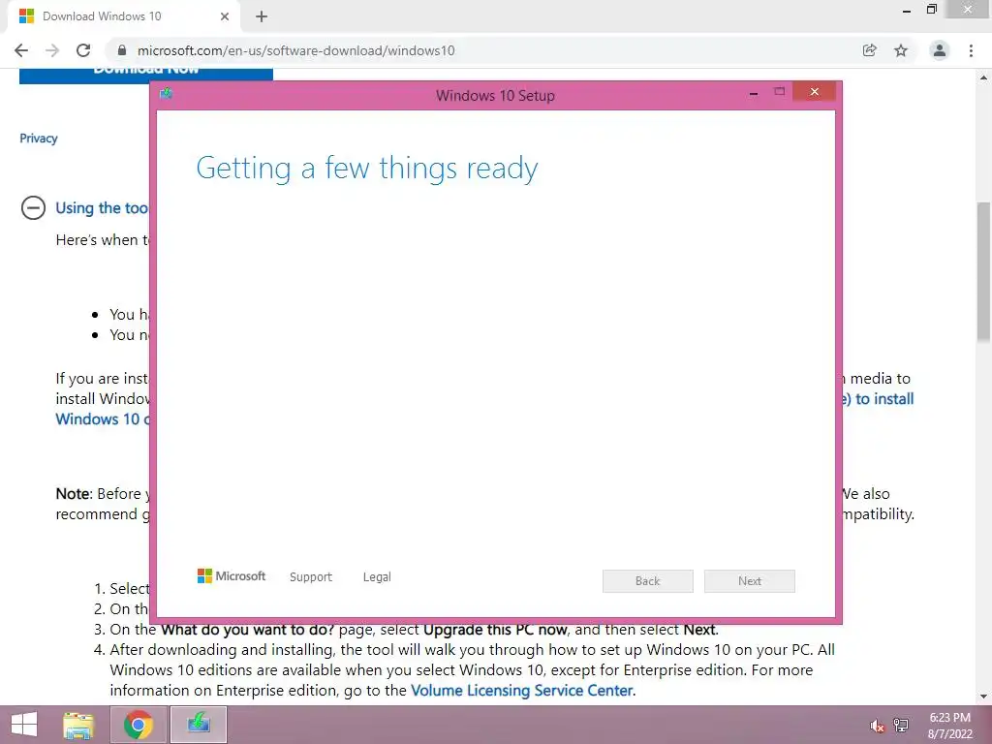Image resolution: width=992 pixels, height=744 pixels.
Task: Open the Legal link in Setup
Action: [x=377, y=577]
